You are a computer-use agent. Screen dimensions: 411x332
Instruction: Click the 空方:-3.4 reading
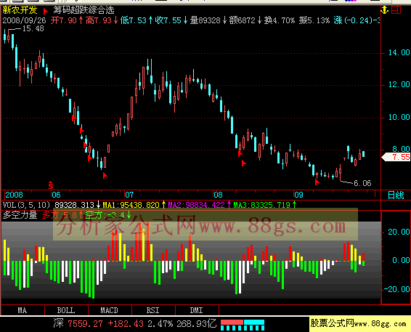coord(105,215)
